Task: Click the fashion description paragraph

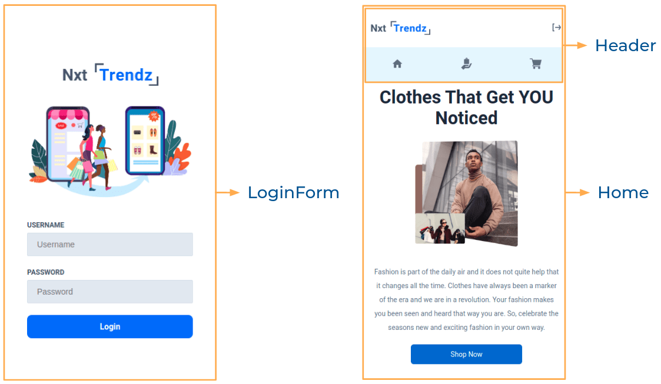Action: point(466,299)
